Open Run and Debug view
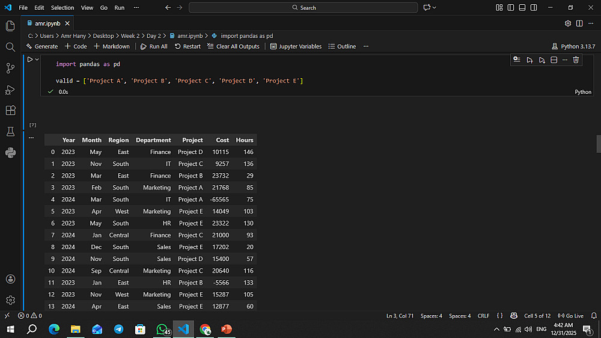Viewport: 601px width, 338px height. (x=10, y=90)
